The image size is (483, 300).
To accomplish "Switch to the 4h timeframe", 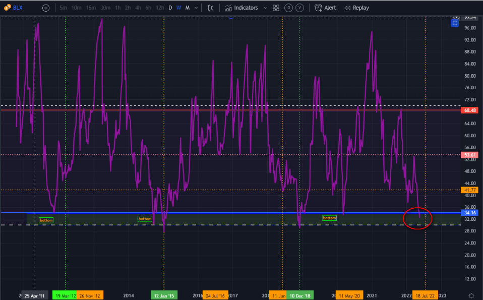I will 138,8.
